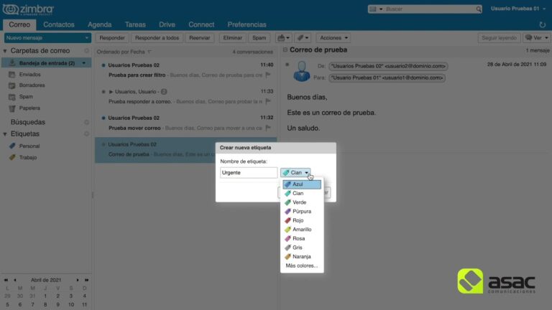Pick Rosa from the color list
552x310 pixels.
302,239
